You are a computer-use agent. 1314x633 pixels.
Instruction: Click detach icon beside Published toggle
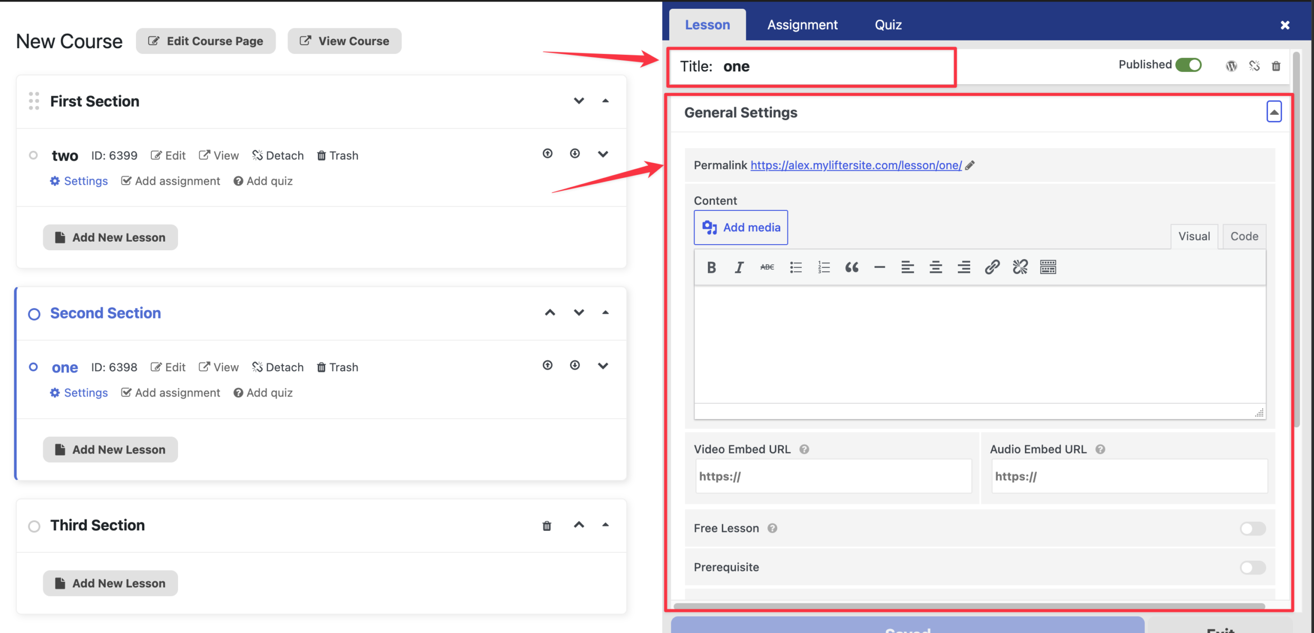click(1254, 66)
